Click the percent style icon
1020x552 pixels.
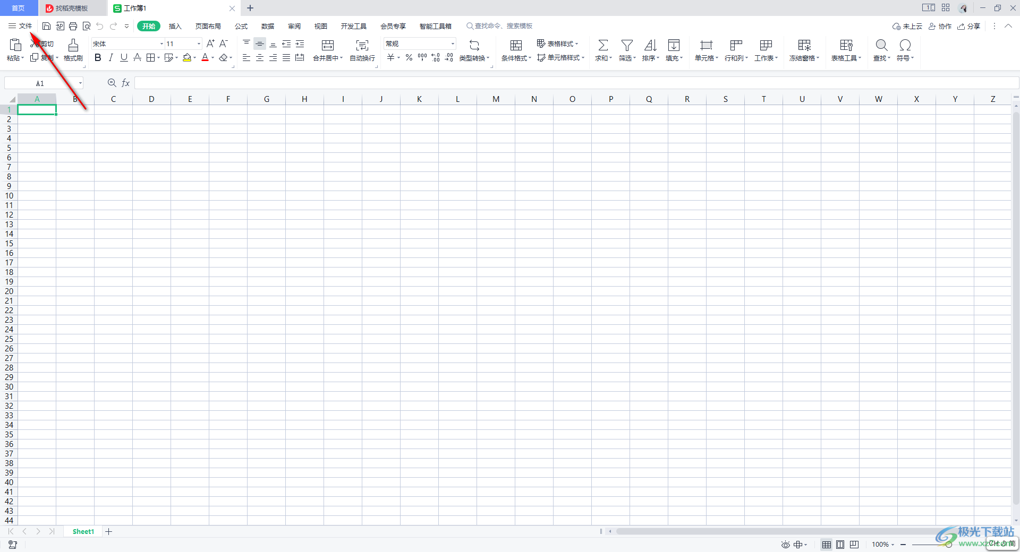pyautogui.click(x=409, y=57)
